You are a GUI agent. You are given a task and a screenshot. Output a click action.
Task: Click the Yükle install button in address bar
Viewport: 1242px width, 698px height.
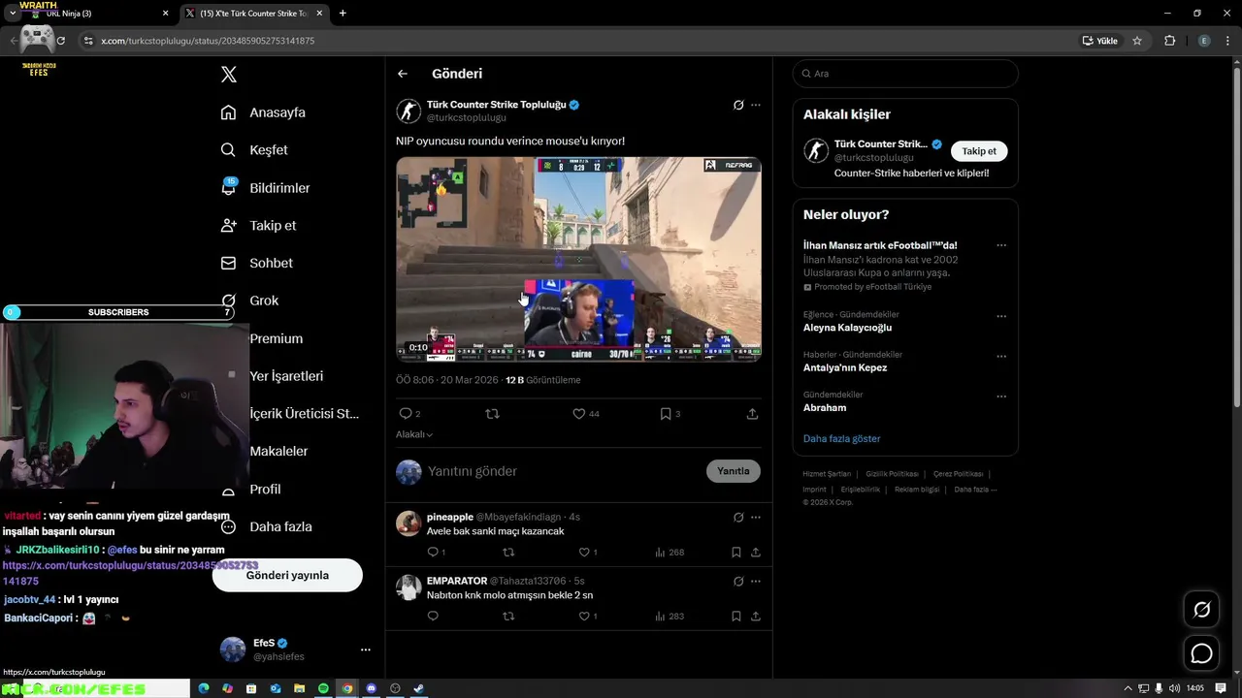point(1100,41)
